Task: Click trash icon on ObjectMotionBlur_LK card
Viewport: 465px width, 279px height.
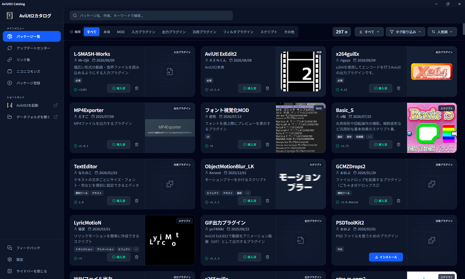Action: pos(267,201)
